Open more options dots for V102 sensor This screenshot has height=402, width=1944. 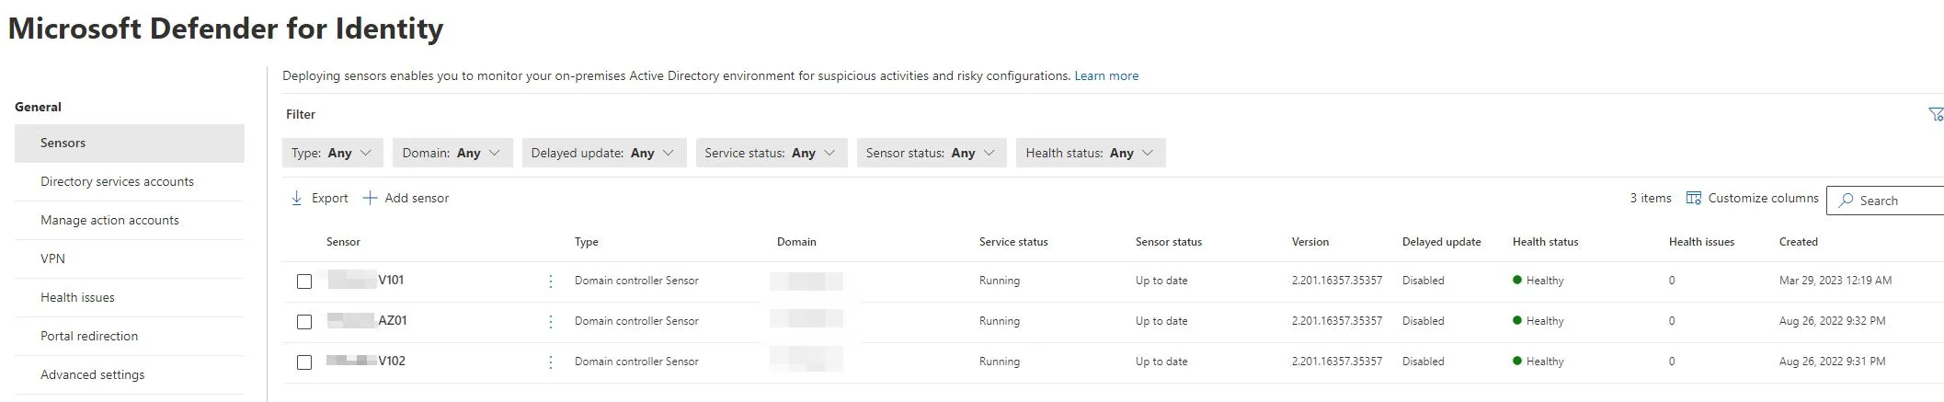click(550, 362)
